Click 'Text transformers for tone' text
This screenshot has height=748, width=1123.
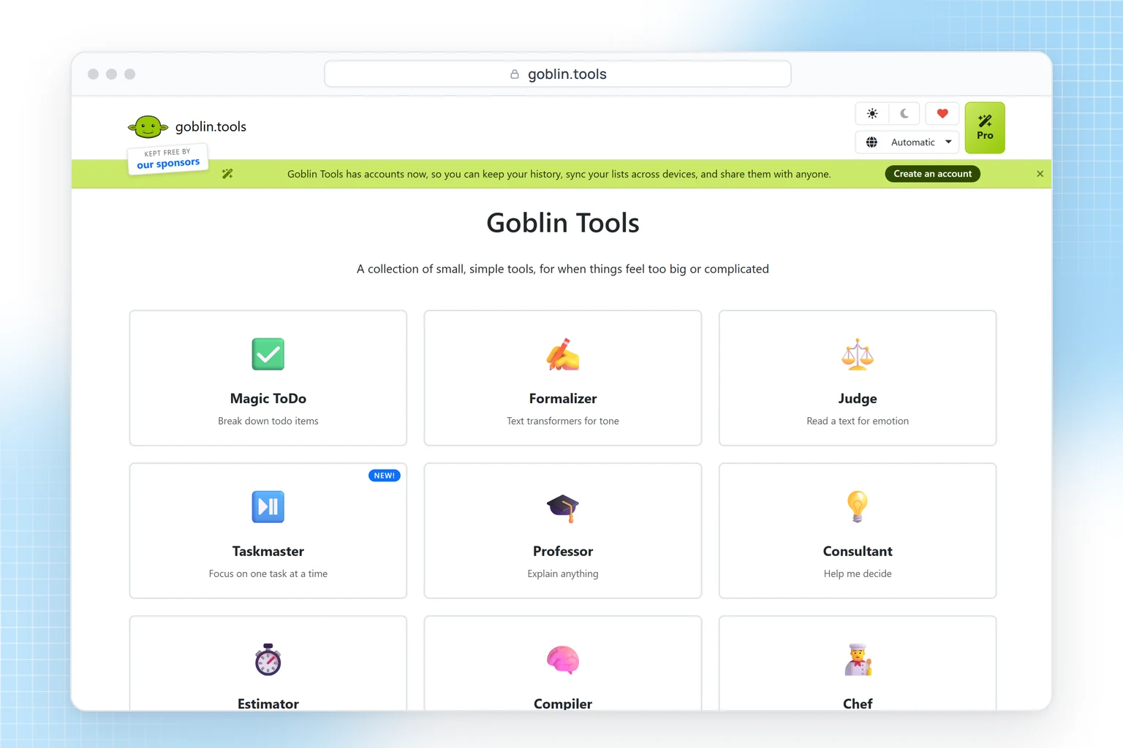(563, 421)
